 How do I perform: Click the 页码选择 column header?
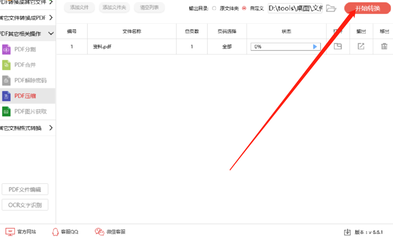[x=227, y=31]
